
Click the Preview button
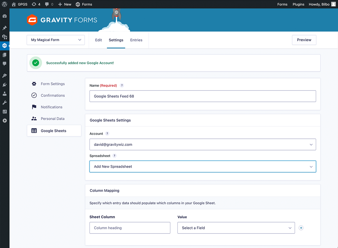[x=304, y=40]
